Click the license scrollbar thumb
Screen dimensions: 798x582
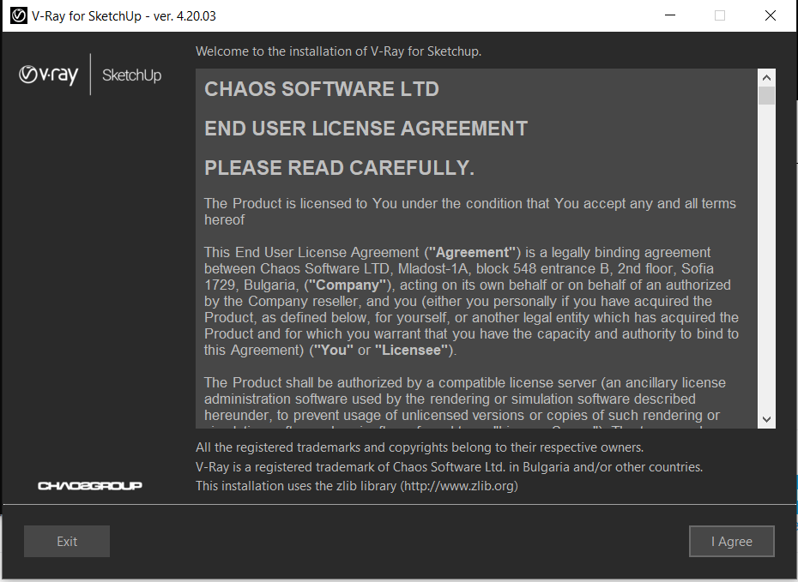click(x=766, y=95)
